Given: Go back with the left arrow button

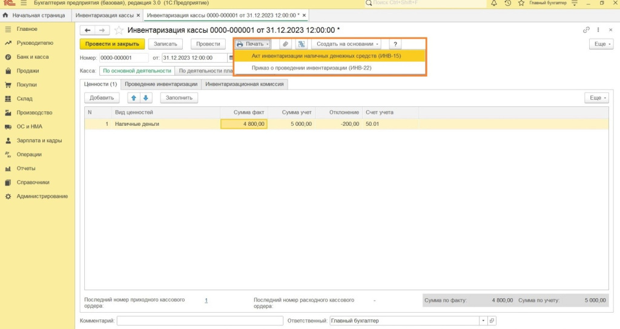Looking at the screenshot, I should 87,30.
